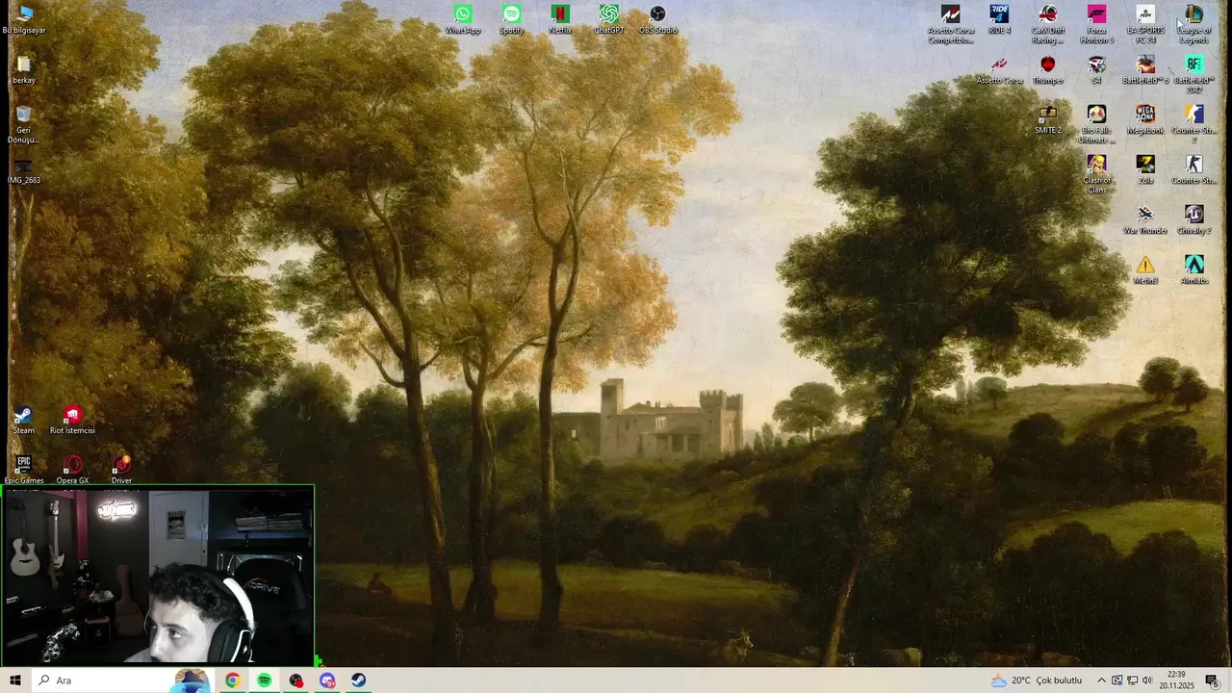Screen dimensions: 1232x693
Task: Click the webcam overlay preview
Action: pos(158,576)
